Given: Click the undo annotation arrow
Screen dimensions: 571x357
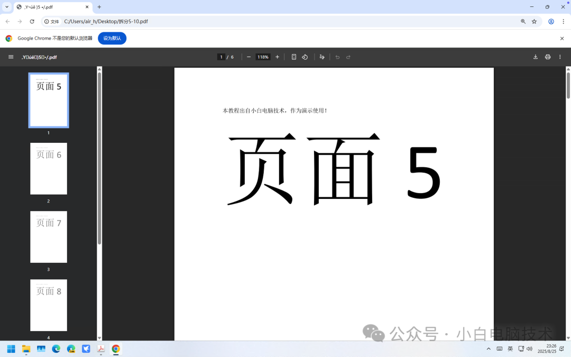Looking at the screenshot, I should coord(337,57).
